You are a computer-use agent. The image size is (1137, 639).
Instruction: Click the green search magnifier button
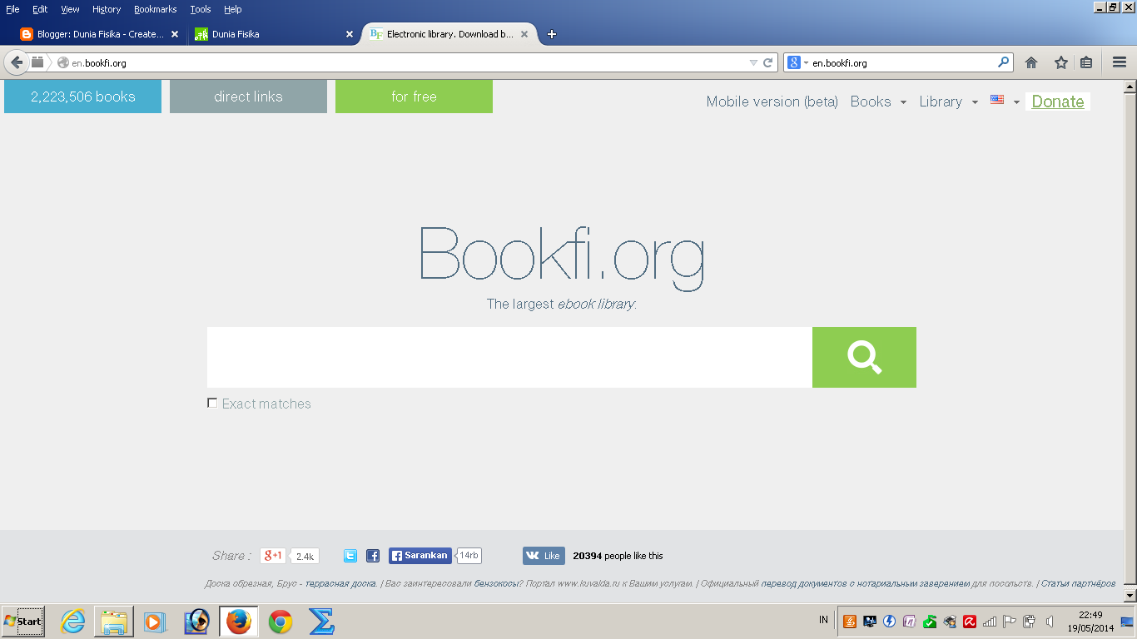pos(864,357)
